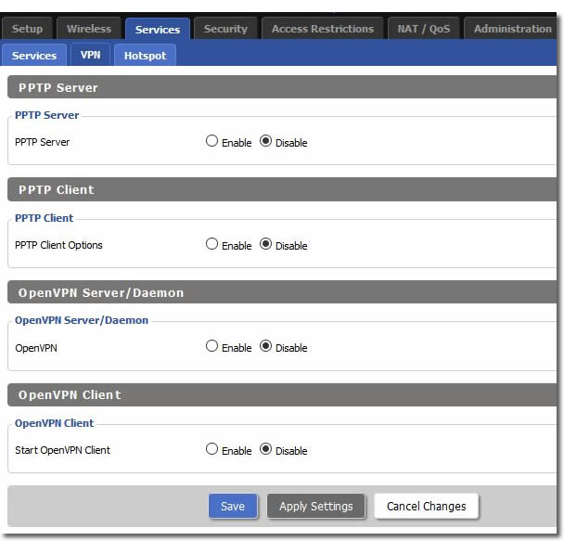This screenshot has width=564, height=541.
Task: Select the VPN sub-tab
Action: pyautogui.click(x=90, y=55)
